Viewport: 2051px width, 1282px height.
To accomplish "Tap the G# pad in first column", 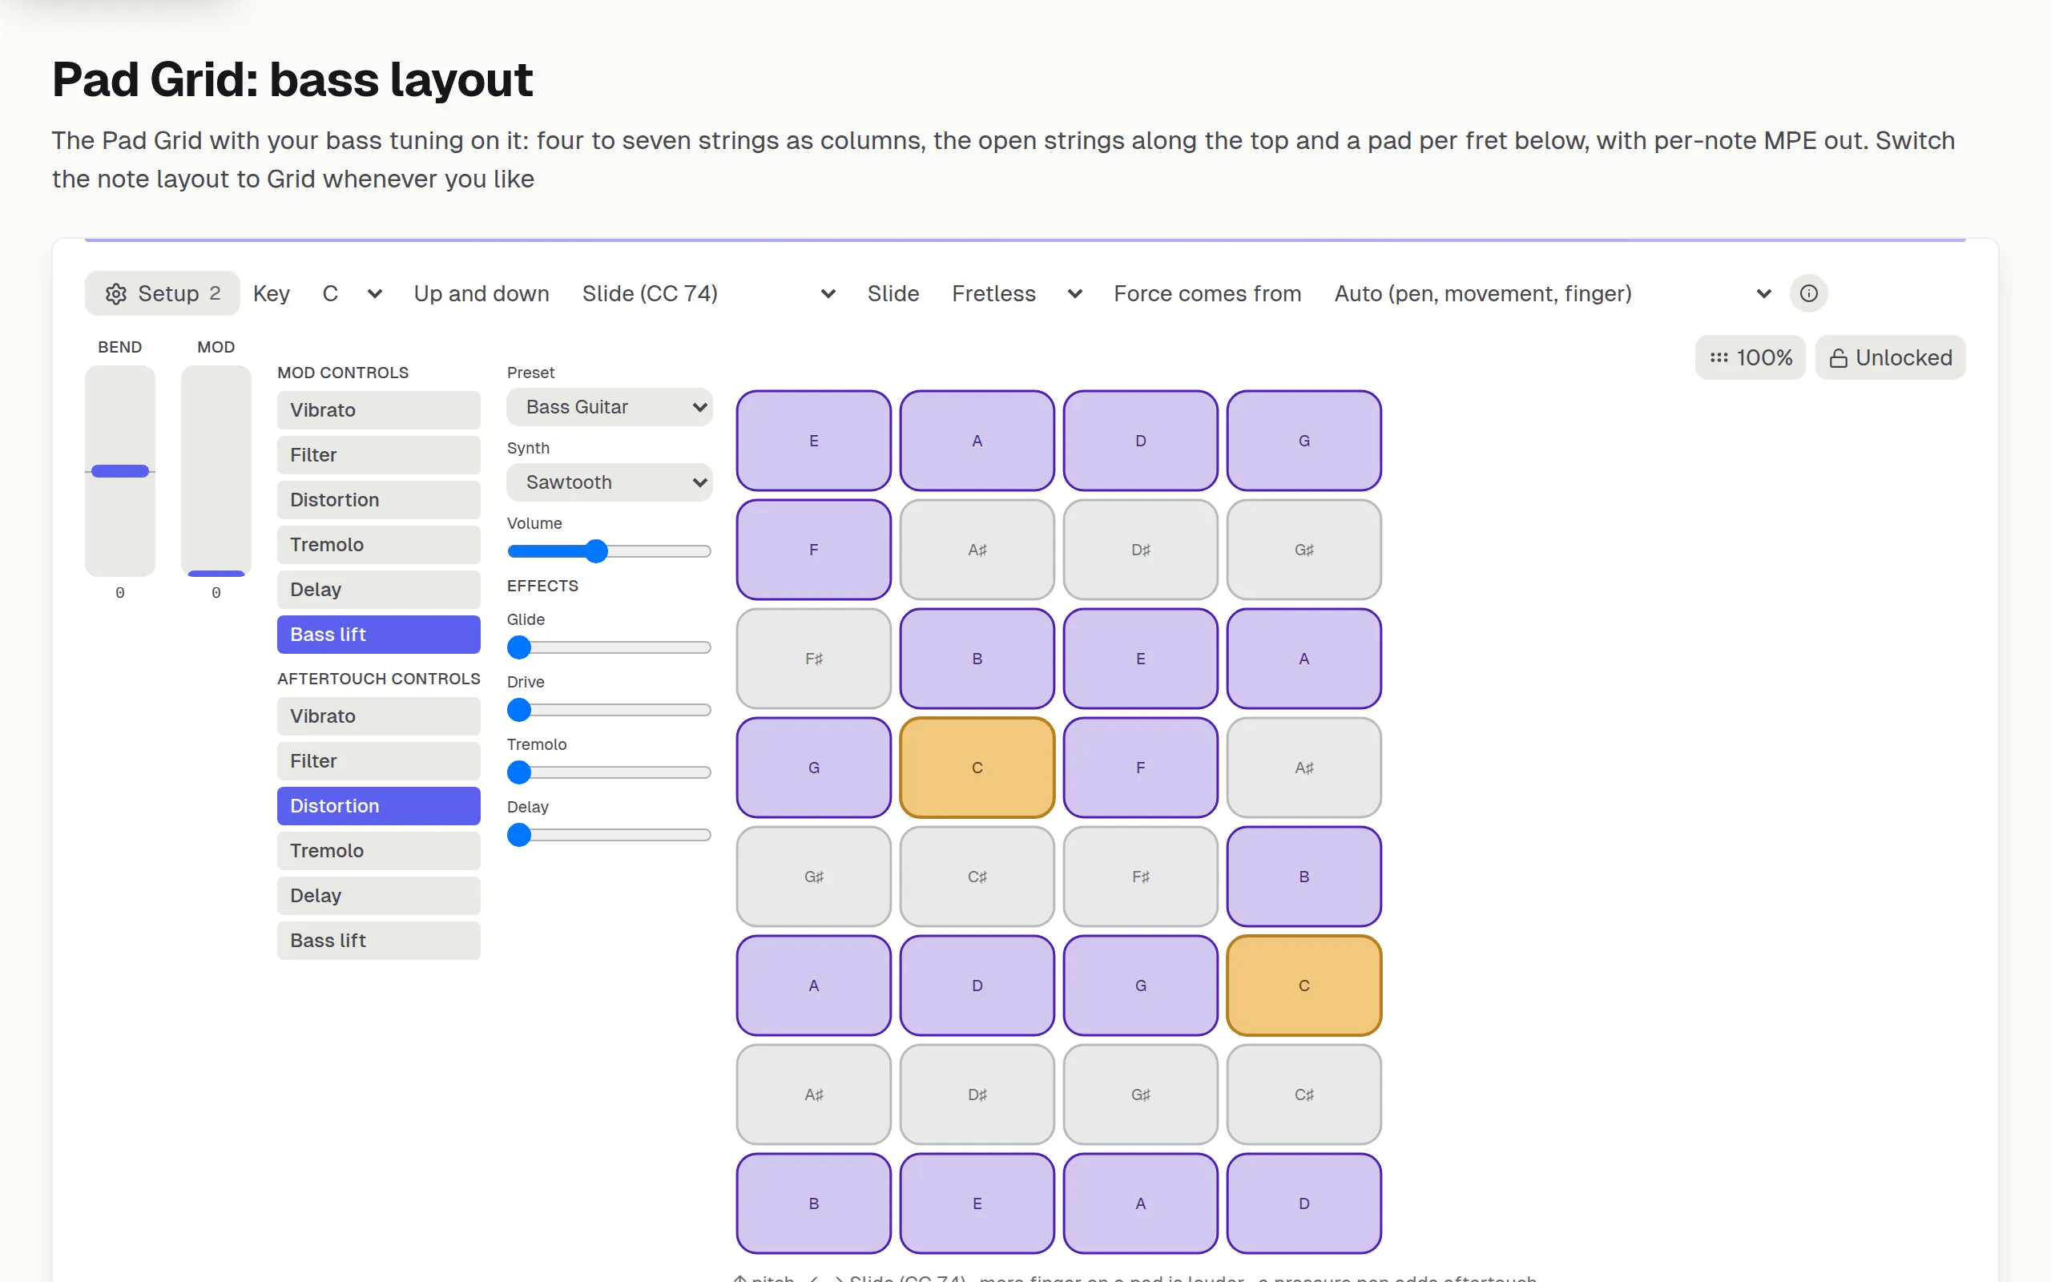I will 814,877.
